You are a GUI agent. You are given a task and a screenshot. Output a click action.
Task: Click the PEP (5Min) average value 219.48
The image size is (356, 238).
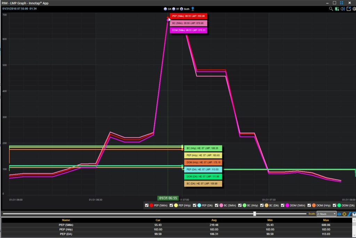[x=214, y=225]
